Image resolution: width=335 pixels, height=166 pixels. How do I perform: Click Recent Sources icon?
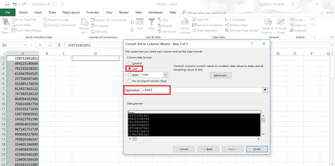click(x=45, y=20)
